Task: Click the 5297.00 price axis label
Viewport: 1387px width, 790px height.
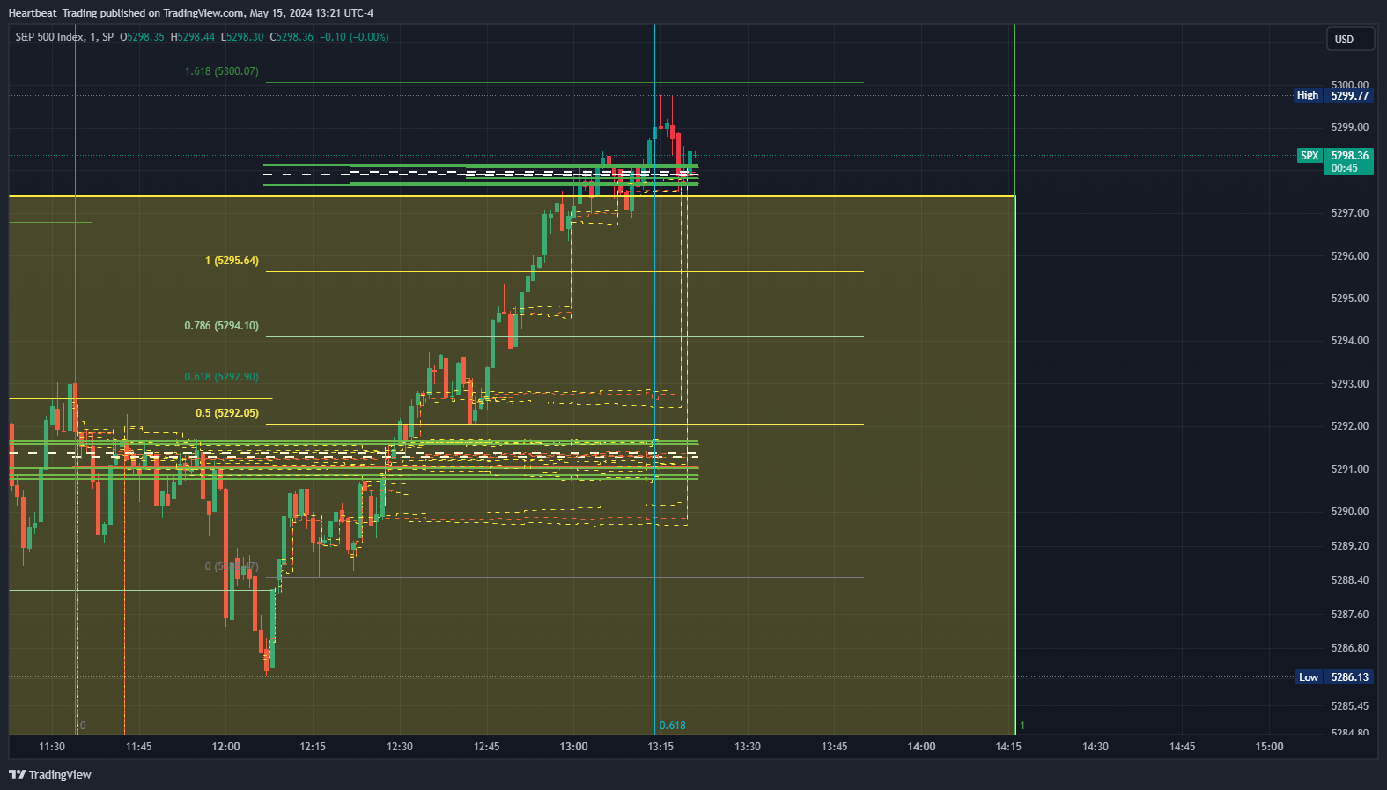Action: pyautogui.click(x=1350, y=213)
